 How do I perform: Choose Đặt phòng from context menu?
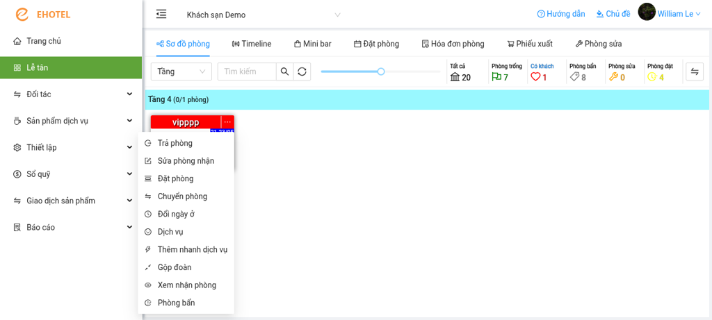click(186, 178)
